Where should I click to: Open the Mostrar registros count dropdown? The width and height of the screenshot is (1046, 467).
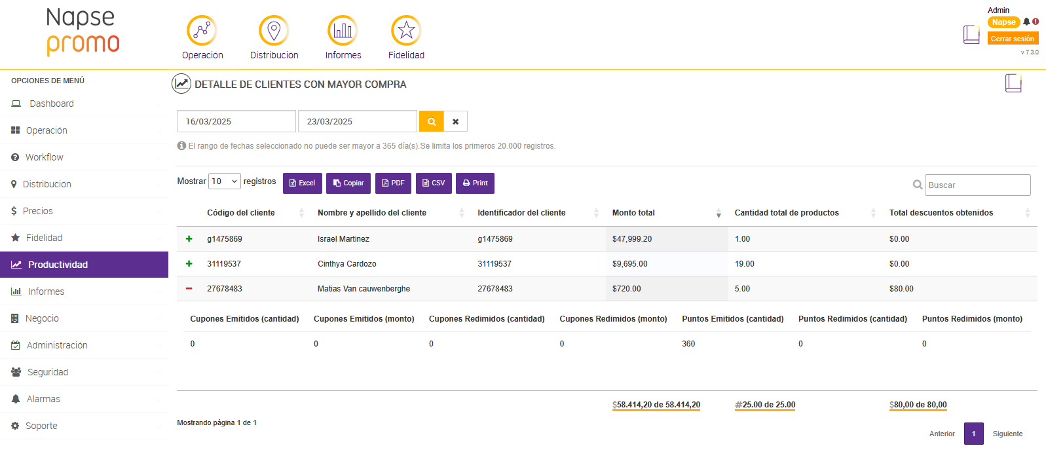pos(225,181)
